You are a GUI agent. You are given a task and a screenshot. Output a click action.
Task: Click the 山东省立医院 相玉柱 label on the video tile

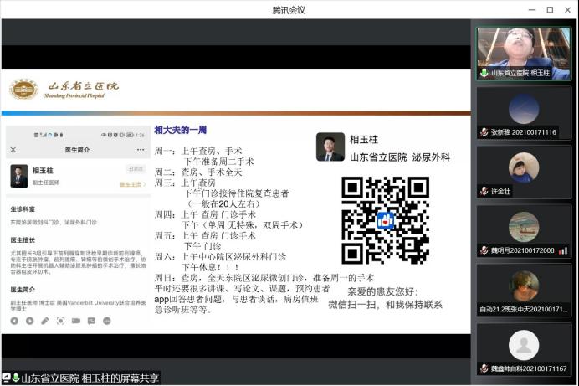(x=520, y=73)
